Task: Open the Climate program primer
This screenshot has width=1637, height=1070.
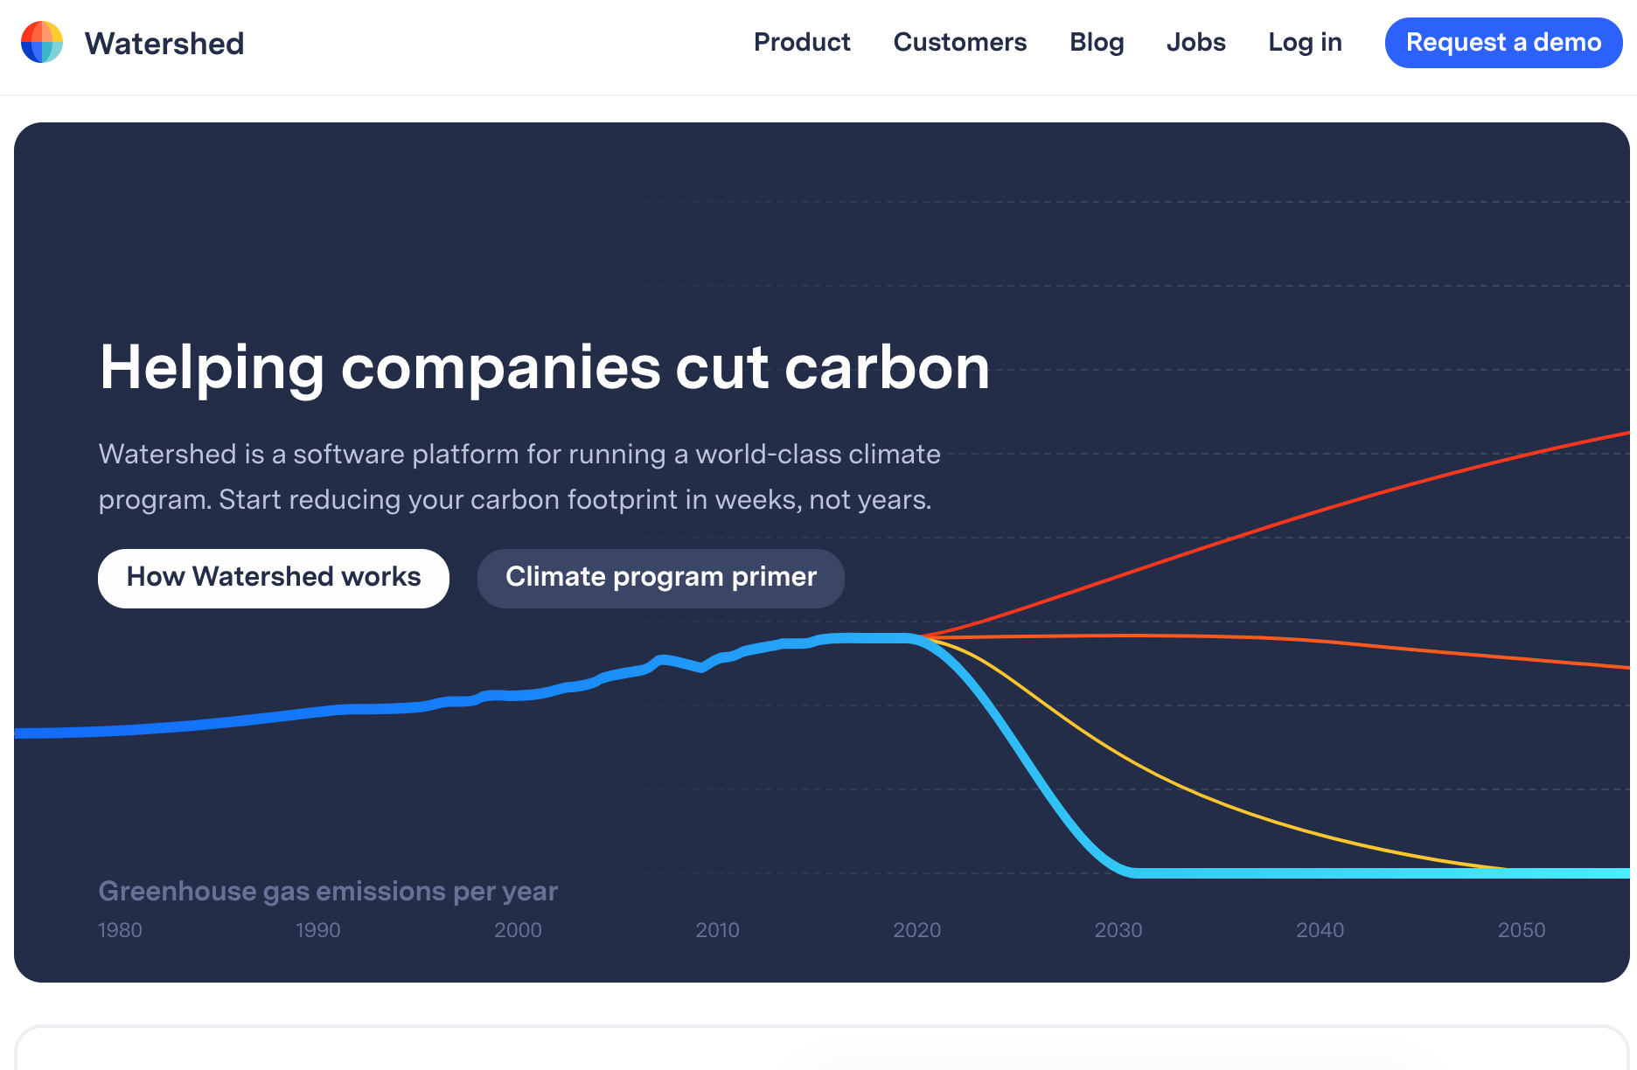Action: click(x=660, y=577)
